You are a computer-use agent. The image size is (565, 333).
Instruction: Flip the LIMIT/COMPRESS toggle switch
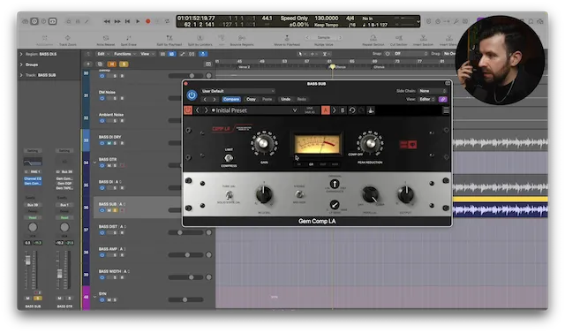pos(229,158)
